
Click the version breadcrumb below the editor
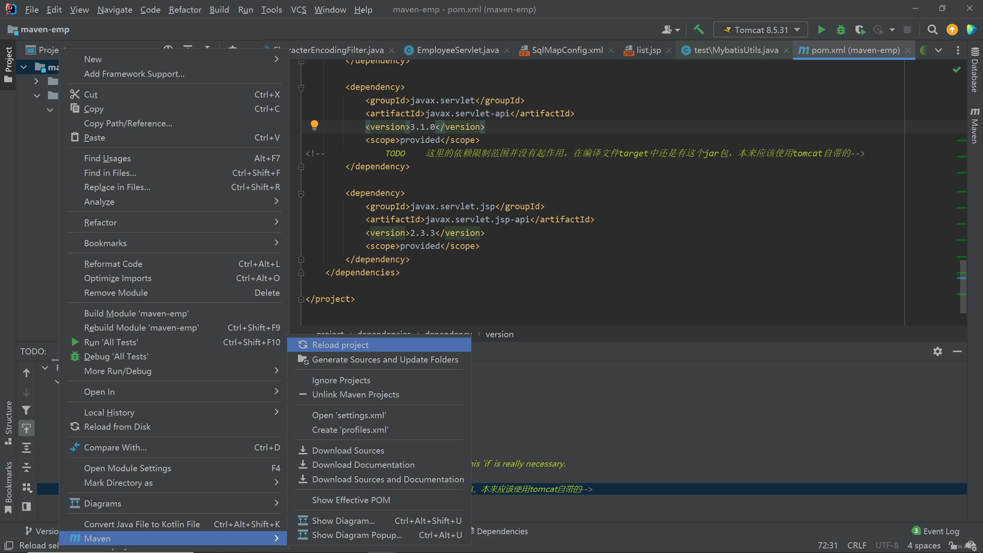(499, 334)
